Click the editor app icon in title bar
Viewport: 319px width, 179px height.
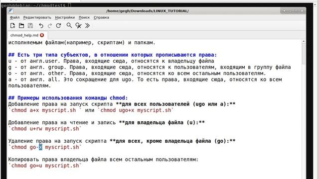11,11
